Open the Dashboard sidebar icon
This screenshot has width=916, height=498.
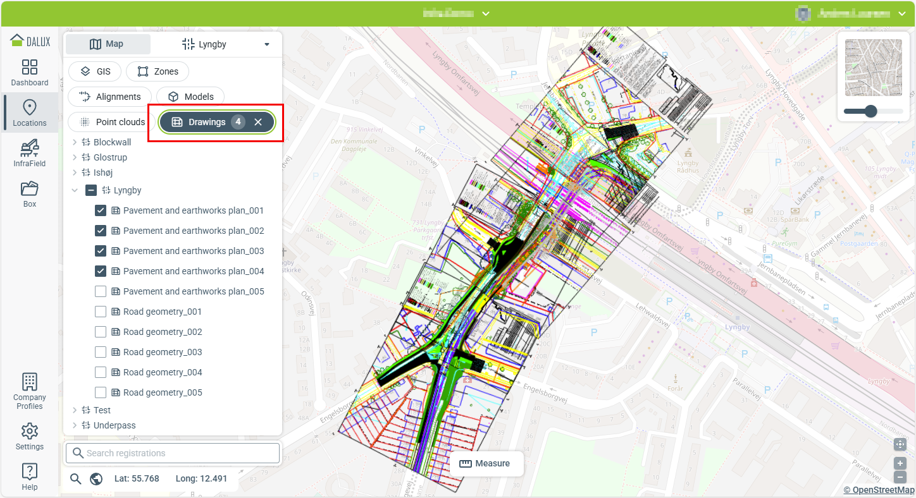click(x=30, y=73)
